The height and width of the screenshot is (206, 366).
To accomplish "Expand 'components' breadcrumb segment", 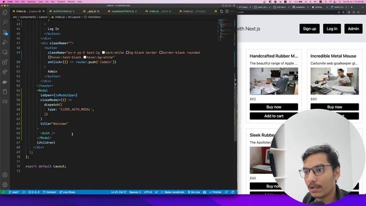I will pos(28,17).
